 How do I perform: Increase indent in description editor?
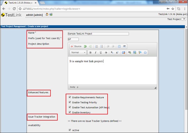113,46
